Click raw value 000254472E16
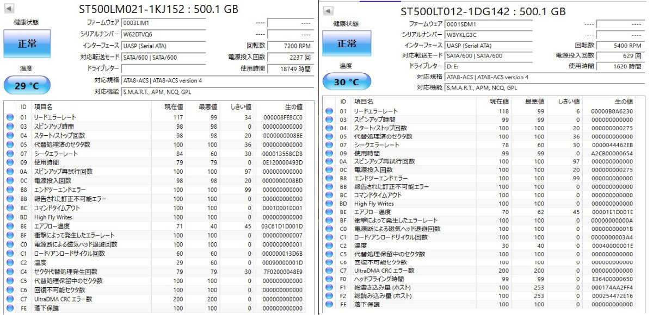The width and height of the screenshot is (653, 315). click(613, 296)
